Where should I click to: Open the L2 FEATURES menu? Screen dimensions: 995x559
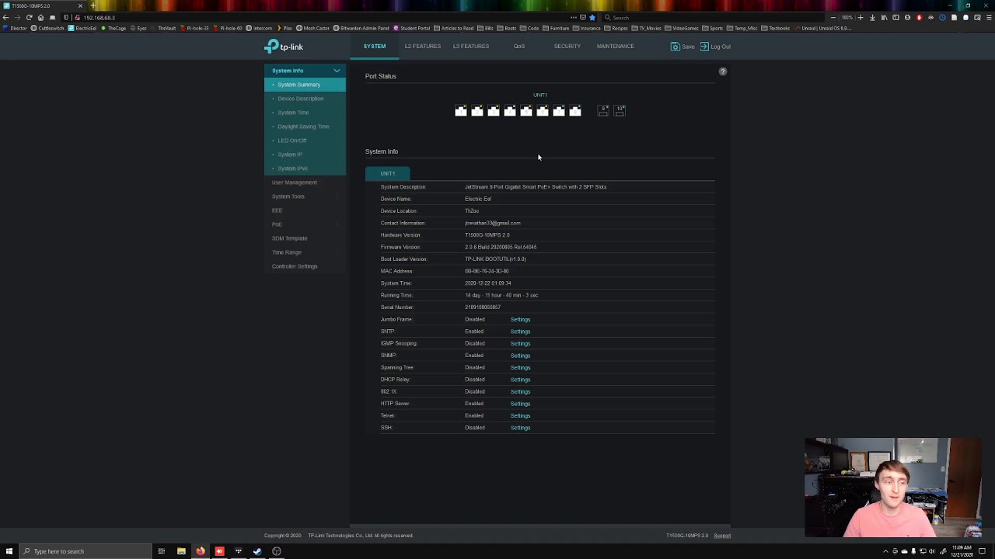coord(423,46)
